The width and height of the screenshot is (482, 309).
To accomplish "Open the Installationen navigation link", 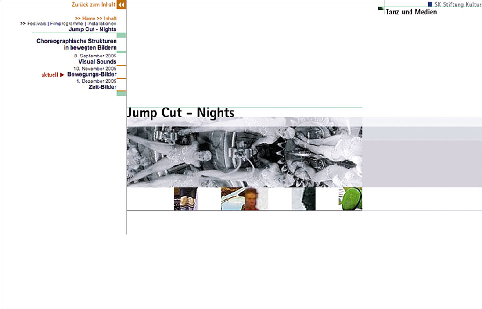I will (102, 24).
